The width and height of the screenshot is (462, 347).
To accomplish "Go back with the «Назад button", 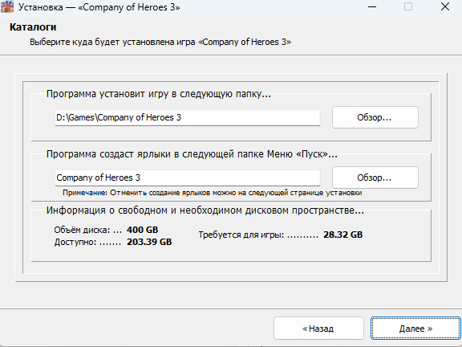I will click(318, 329).
